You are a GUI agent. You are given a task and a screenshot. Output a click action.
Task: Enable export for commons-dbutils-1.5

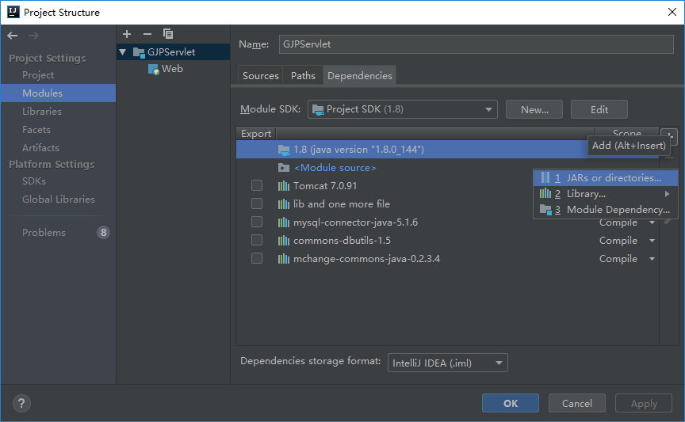[x=257, y=240]
